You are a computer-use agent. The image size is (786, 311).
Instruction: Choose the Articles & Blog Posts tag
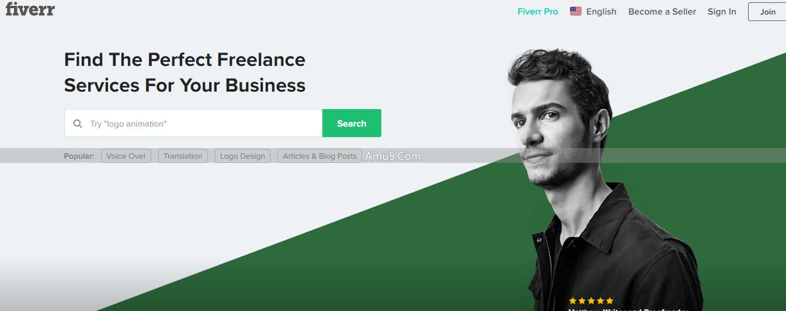pyautogui.click(x=319, y=156)
